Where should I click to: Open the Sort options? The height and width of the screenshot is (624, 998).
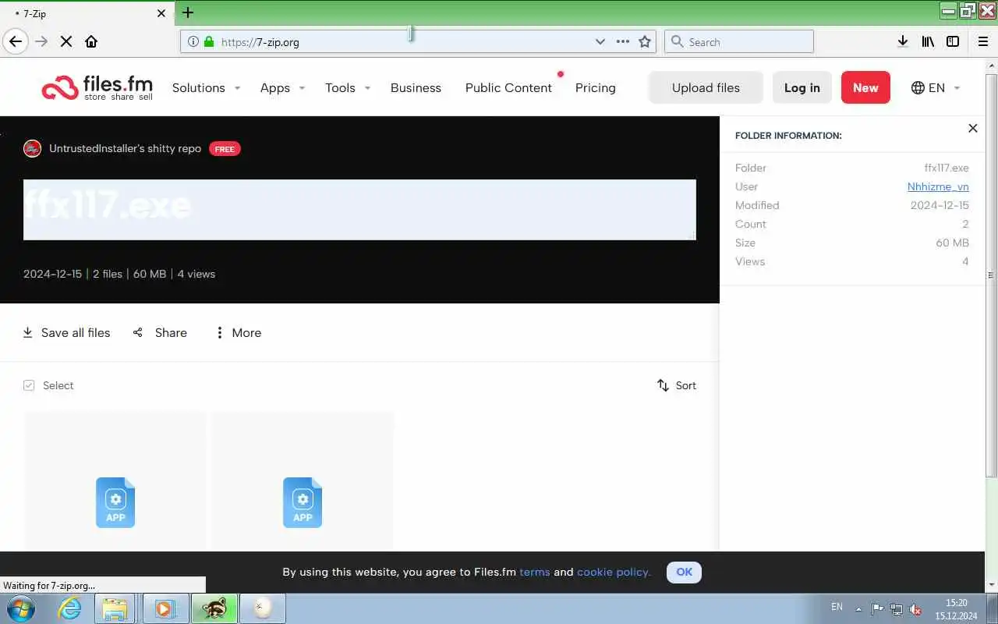pos(676,385)
